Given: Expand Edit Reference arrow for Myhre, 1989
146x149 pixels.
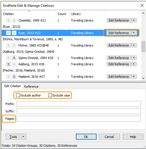Looking at the screenshot, I should 134,45.
